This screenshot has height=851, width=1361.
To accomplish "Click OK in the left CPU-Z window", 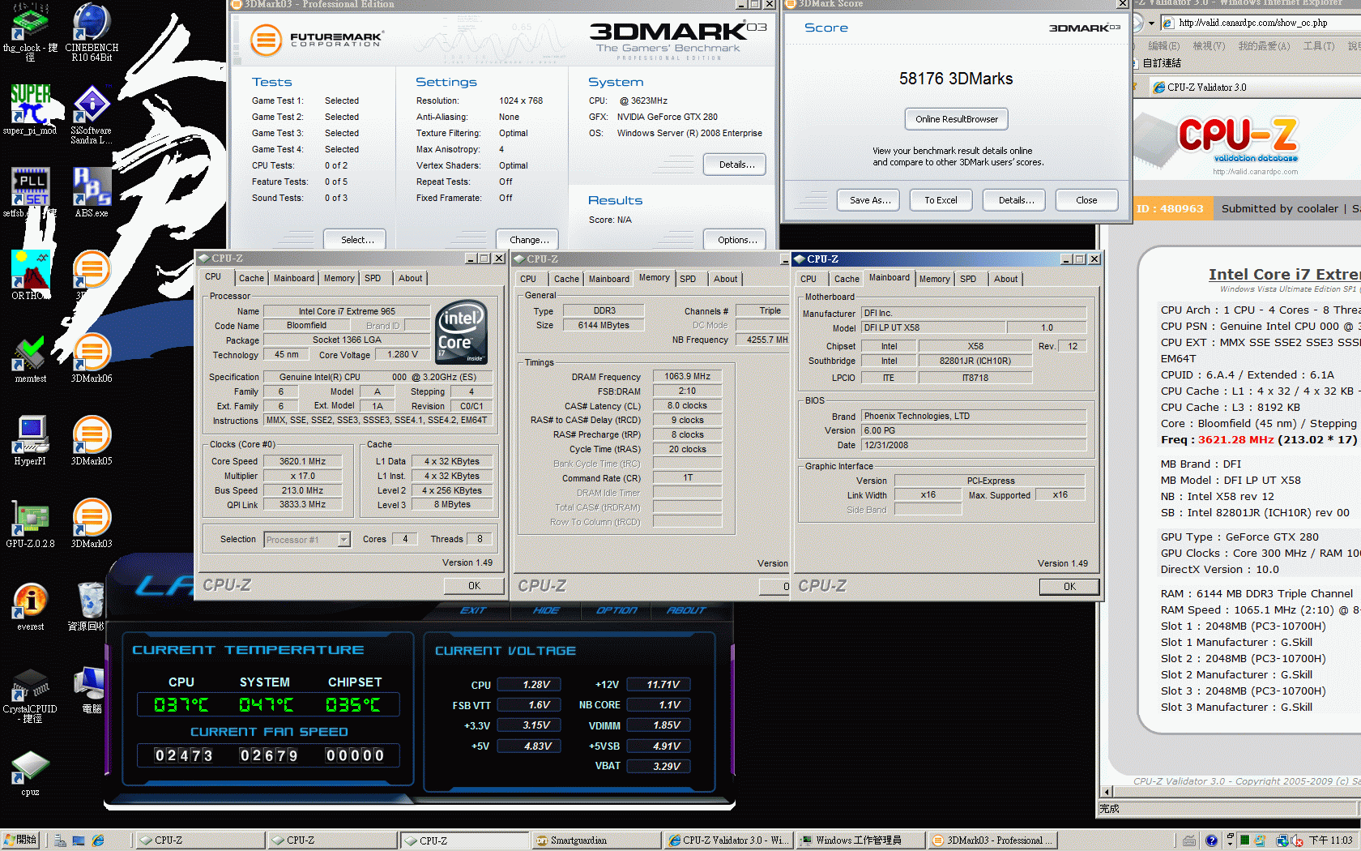I will [x=474, y=586].
